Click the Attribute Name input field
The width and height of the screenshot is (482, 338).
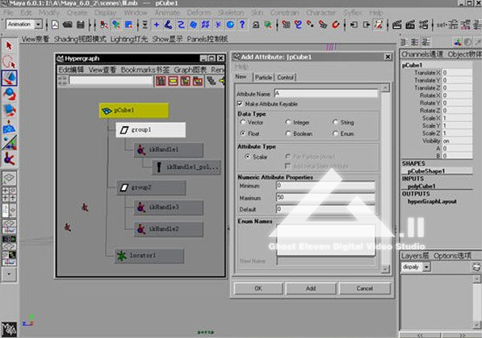coord(326,94)
